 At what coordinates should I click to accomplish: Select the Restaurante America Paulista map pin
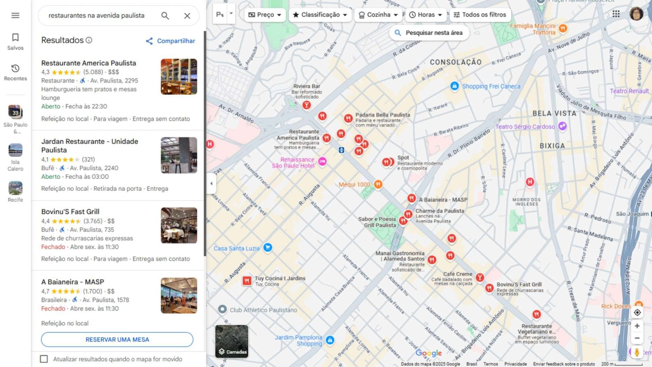point(327,138)
